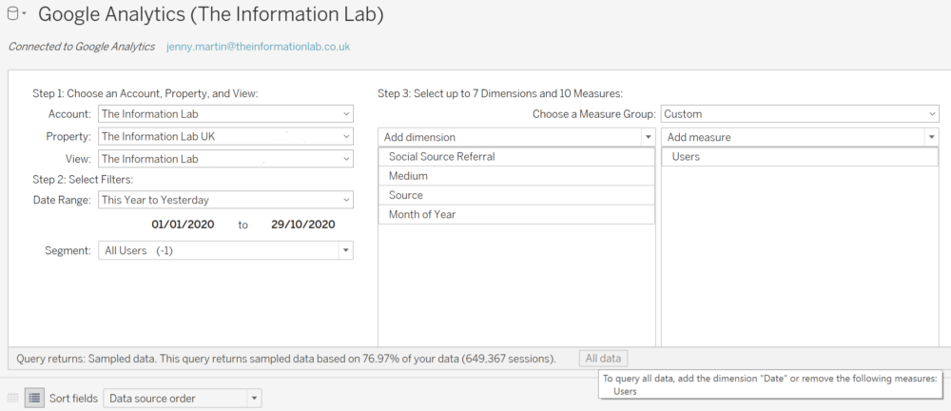This screenshot has width=951, height=411.
Task: Select the Social Source Referral dimension
Action: coord(516,157)
